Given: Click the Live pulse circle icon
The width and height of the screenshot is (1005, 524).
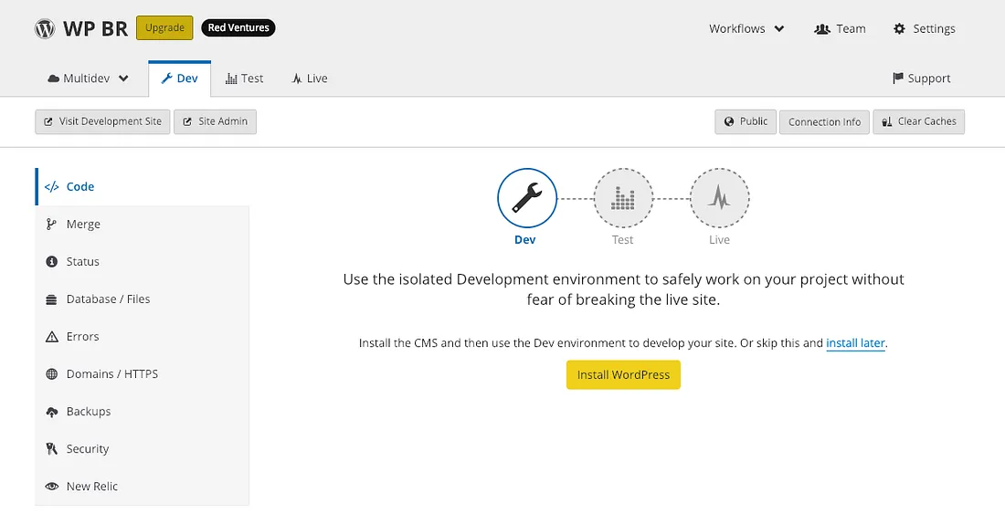Looking at the screenshot, I should (719, 198).
